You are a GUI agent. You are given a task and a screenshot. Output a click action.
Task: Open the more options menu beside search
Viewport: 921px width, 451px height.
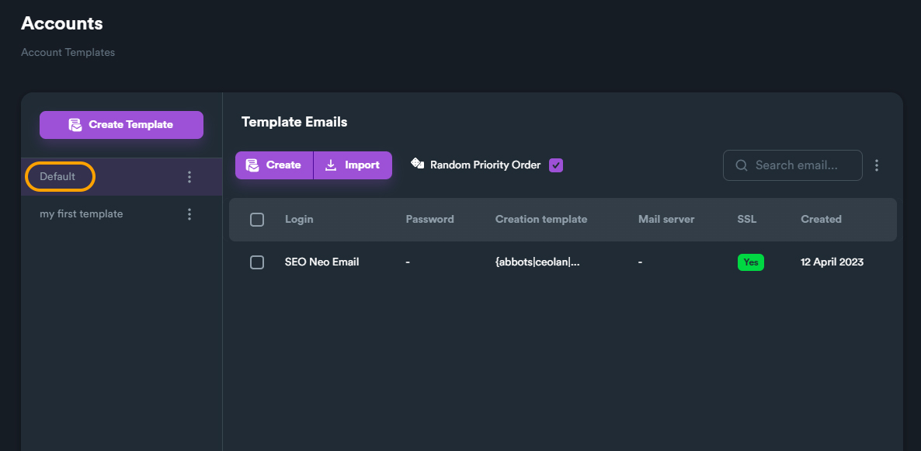coord(877,165)
